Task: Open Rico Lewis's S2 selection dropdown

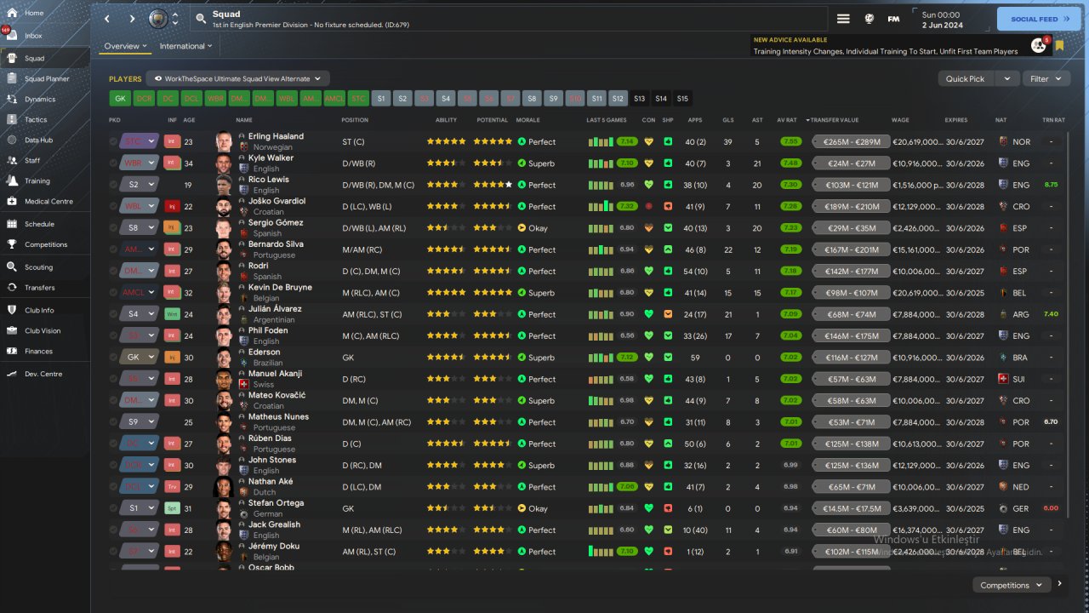Action: [x=140, y=185]
